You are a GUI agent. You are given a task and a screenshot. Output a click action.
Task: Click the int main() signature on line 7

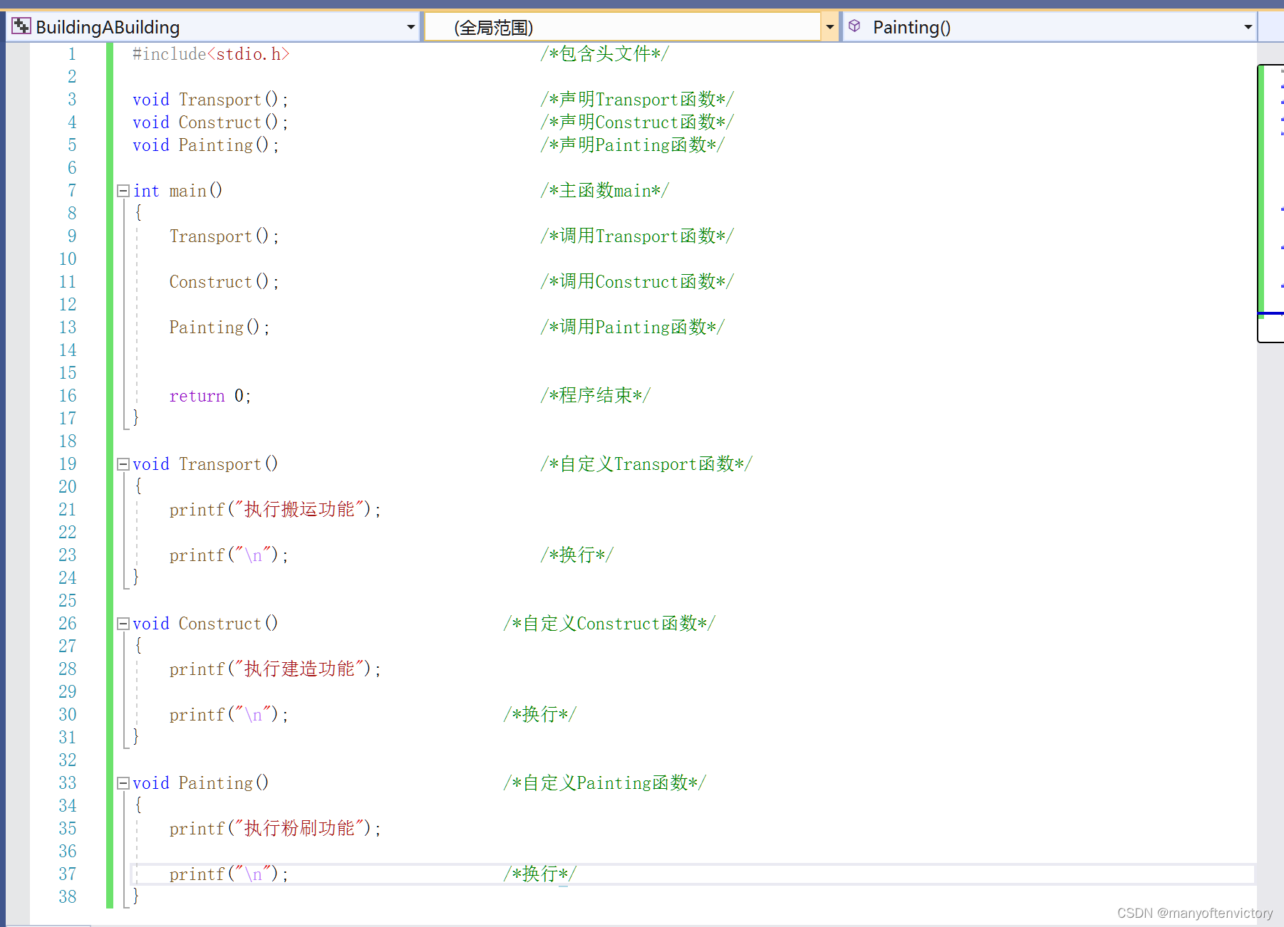click(177, 191)
